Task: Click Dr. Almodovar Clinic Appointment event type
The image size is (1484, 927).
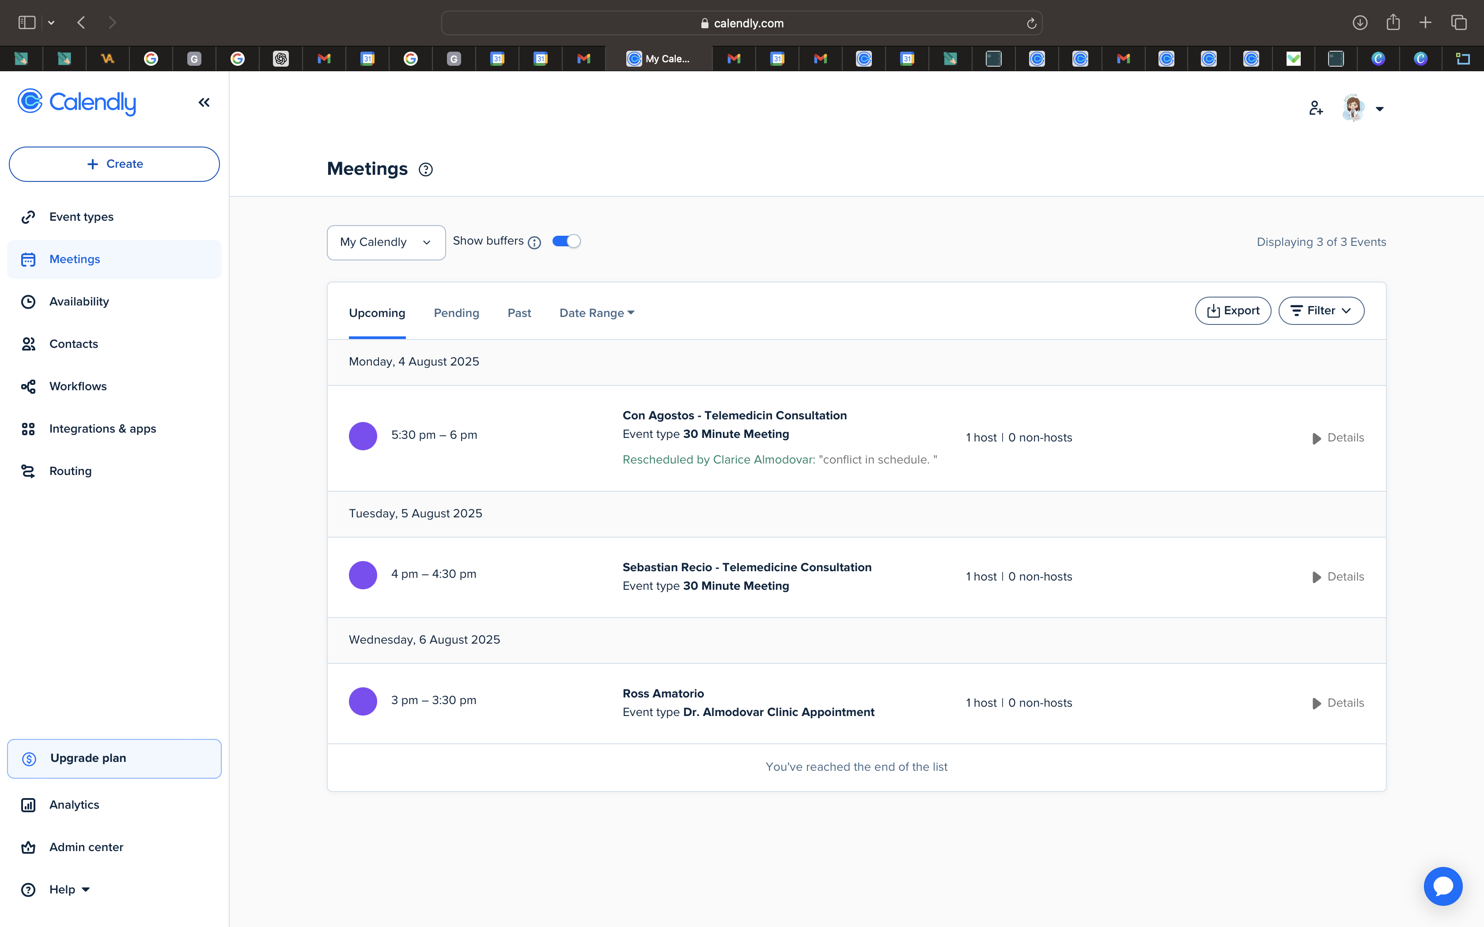Action: 778,712
